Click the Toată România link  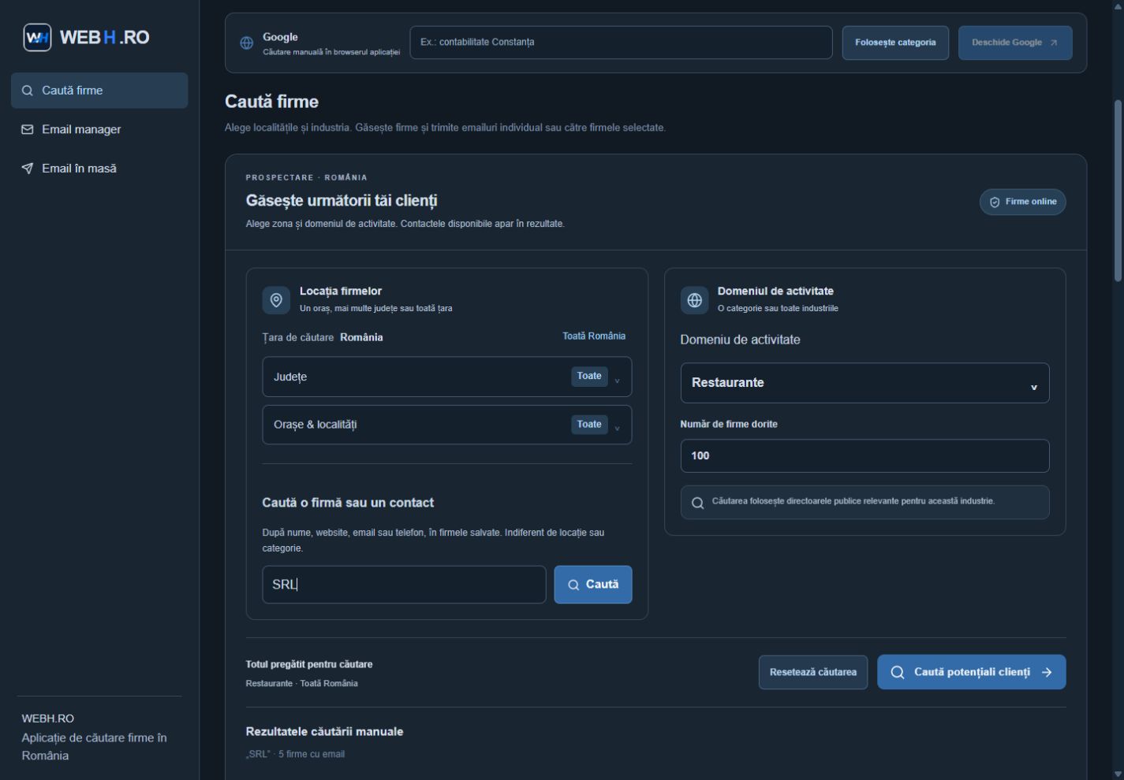(x=594, y=336)
